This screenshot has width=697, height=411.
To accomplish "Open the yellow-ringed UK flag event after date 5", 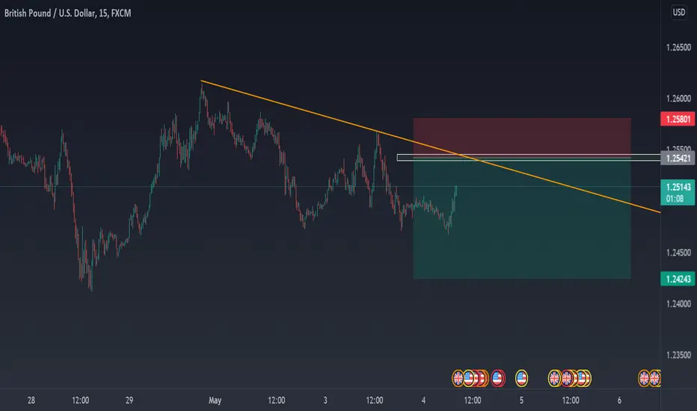I will click(x=554, y=379).
